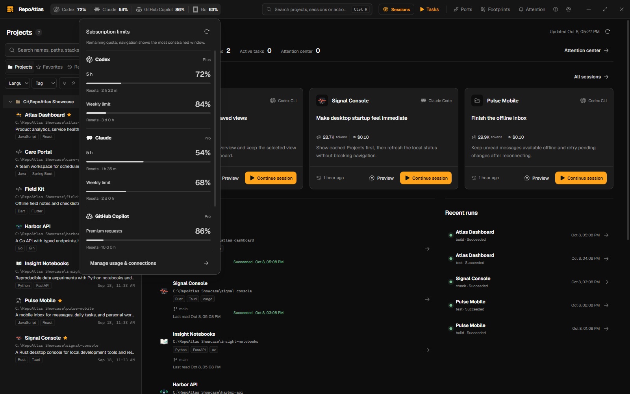Select the Favorites sidebar tab
This screenshot has height=394, width=630.
coord(49,67)
